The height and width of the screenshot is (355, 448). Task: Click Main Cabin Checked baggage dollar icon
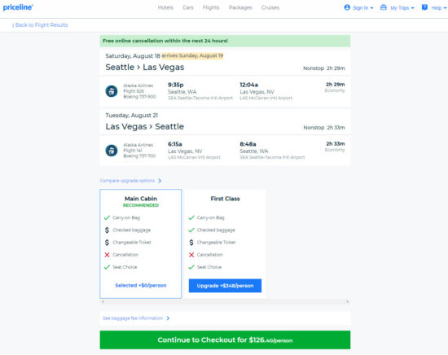107,230
